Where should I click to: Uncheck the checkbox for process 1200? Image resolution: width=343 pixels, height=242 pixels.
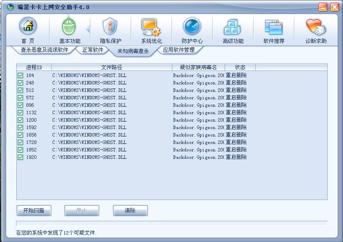point(20,120)
